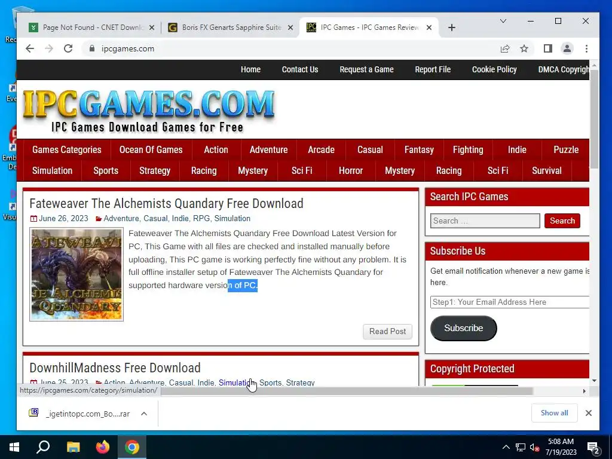View site info via the padlock icon
Image resolution: width=612 pixels, height=459 pixels.
[x=92, y=48]
